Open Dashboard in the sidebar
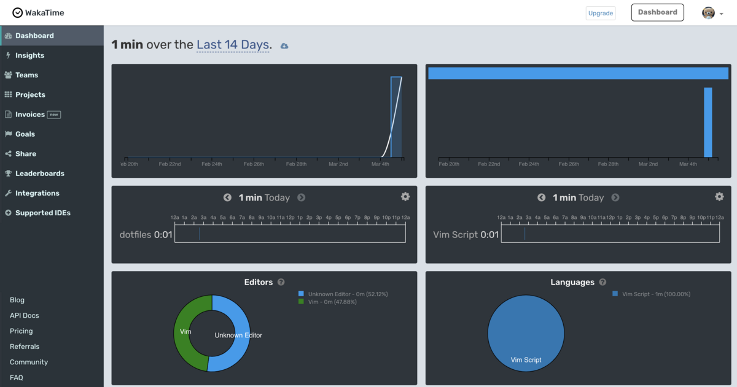 [52, 36]
